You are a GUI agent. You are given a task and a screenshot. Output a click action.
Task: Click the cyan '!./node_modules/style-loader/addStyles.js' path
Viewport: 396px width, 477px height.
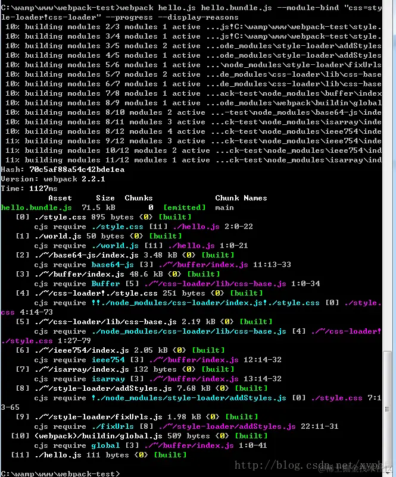coord(189,398)
